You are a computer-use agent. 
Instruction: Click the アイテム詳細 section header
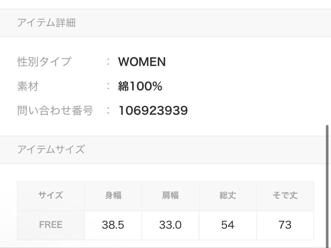(165, 23)
